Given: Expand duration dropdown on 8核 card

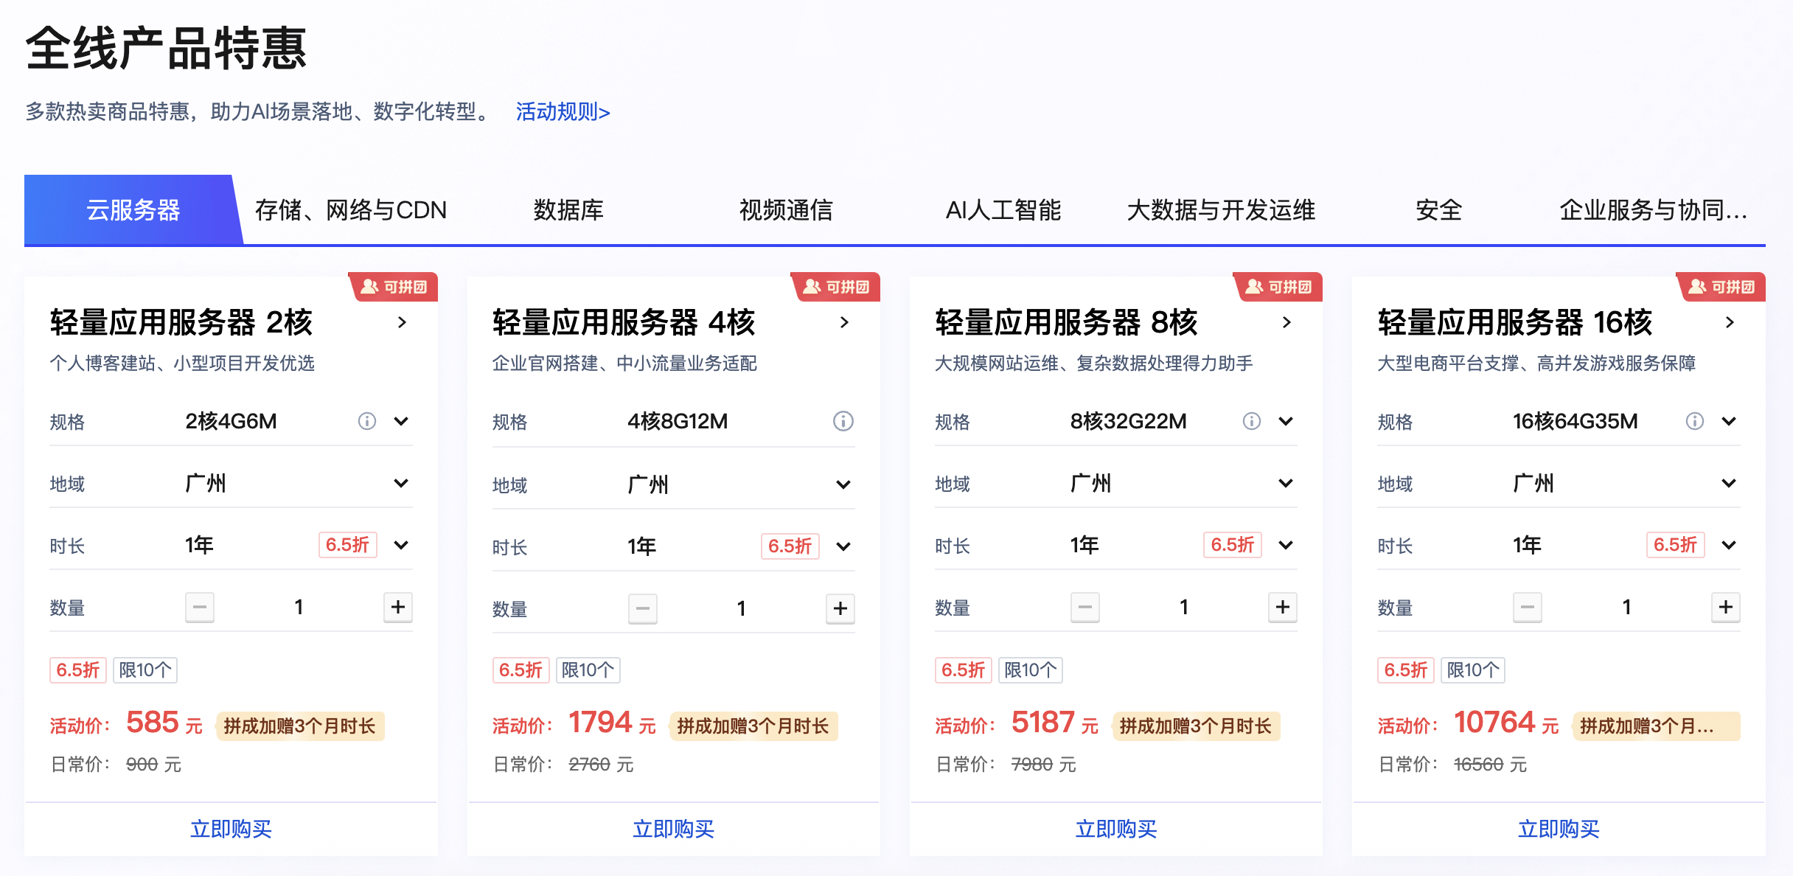Looking at the screenshot, I should (x=1286, y=545).
